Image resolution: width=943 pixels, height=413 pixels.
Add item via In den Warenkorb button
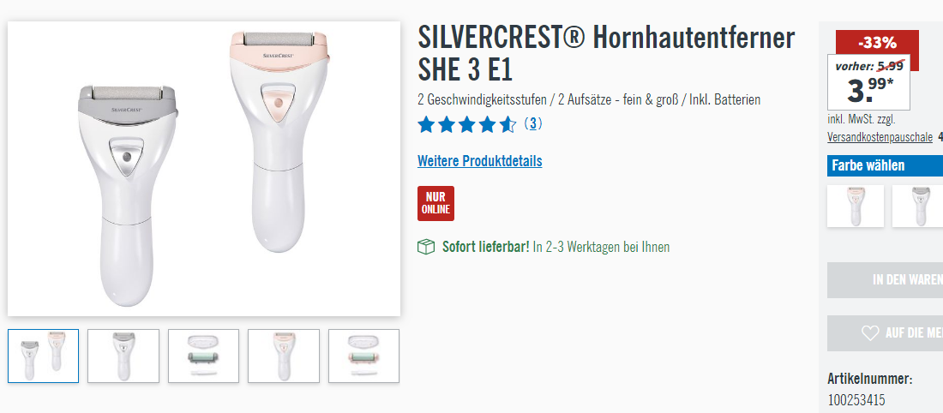(885, 280)
